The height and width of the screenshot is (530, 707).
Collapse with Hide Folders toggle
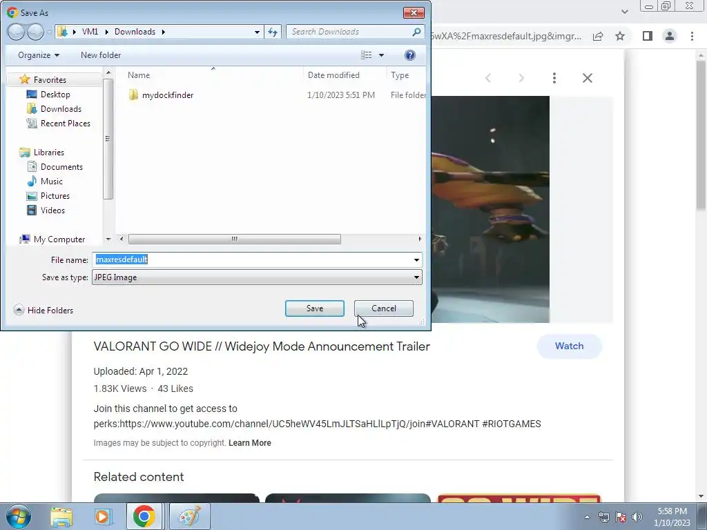point(43,310)
